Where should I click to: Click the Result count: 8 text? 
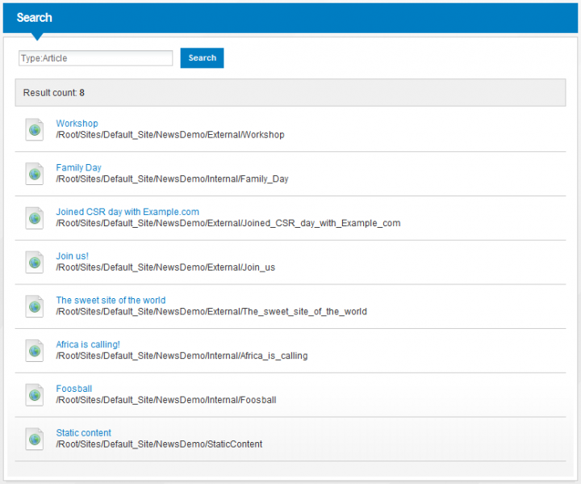click(54, 93)
